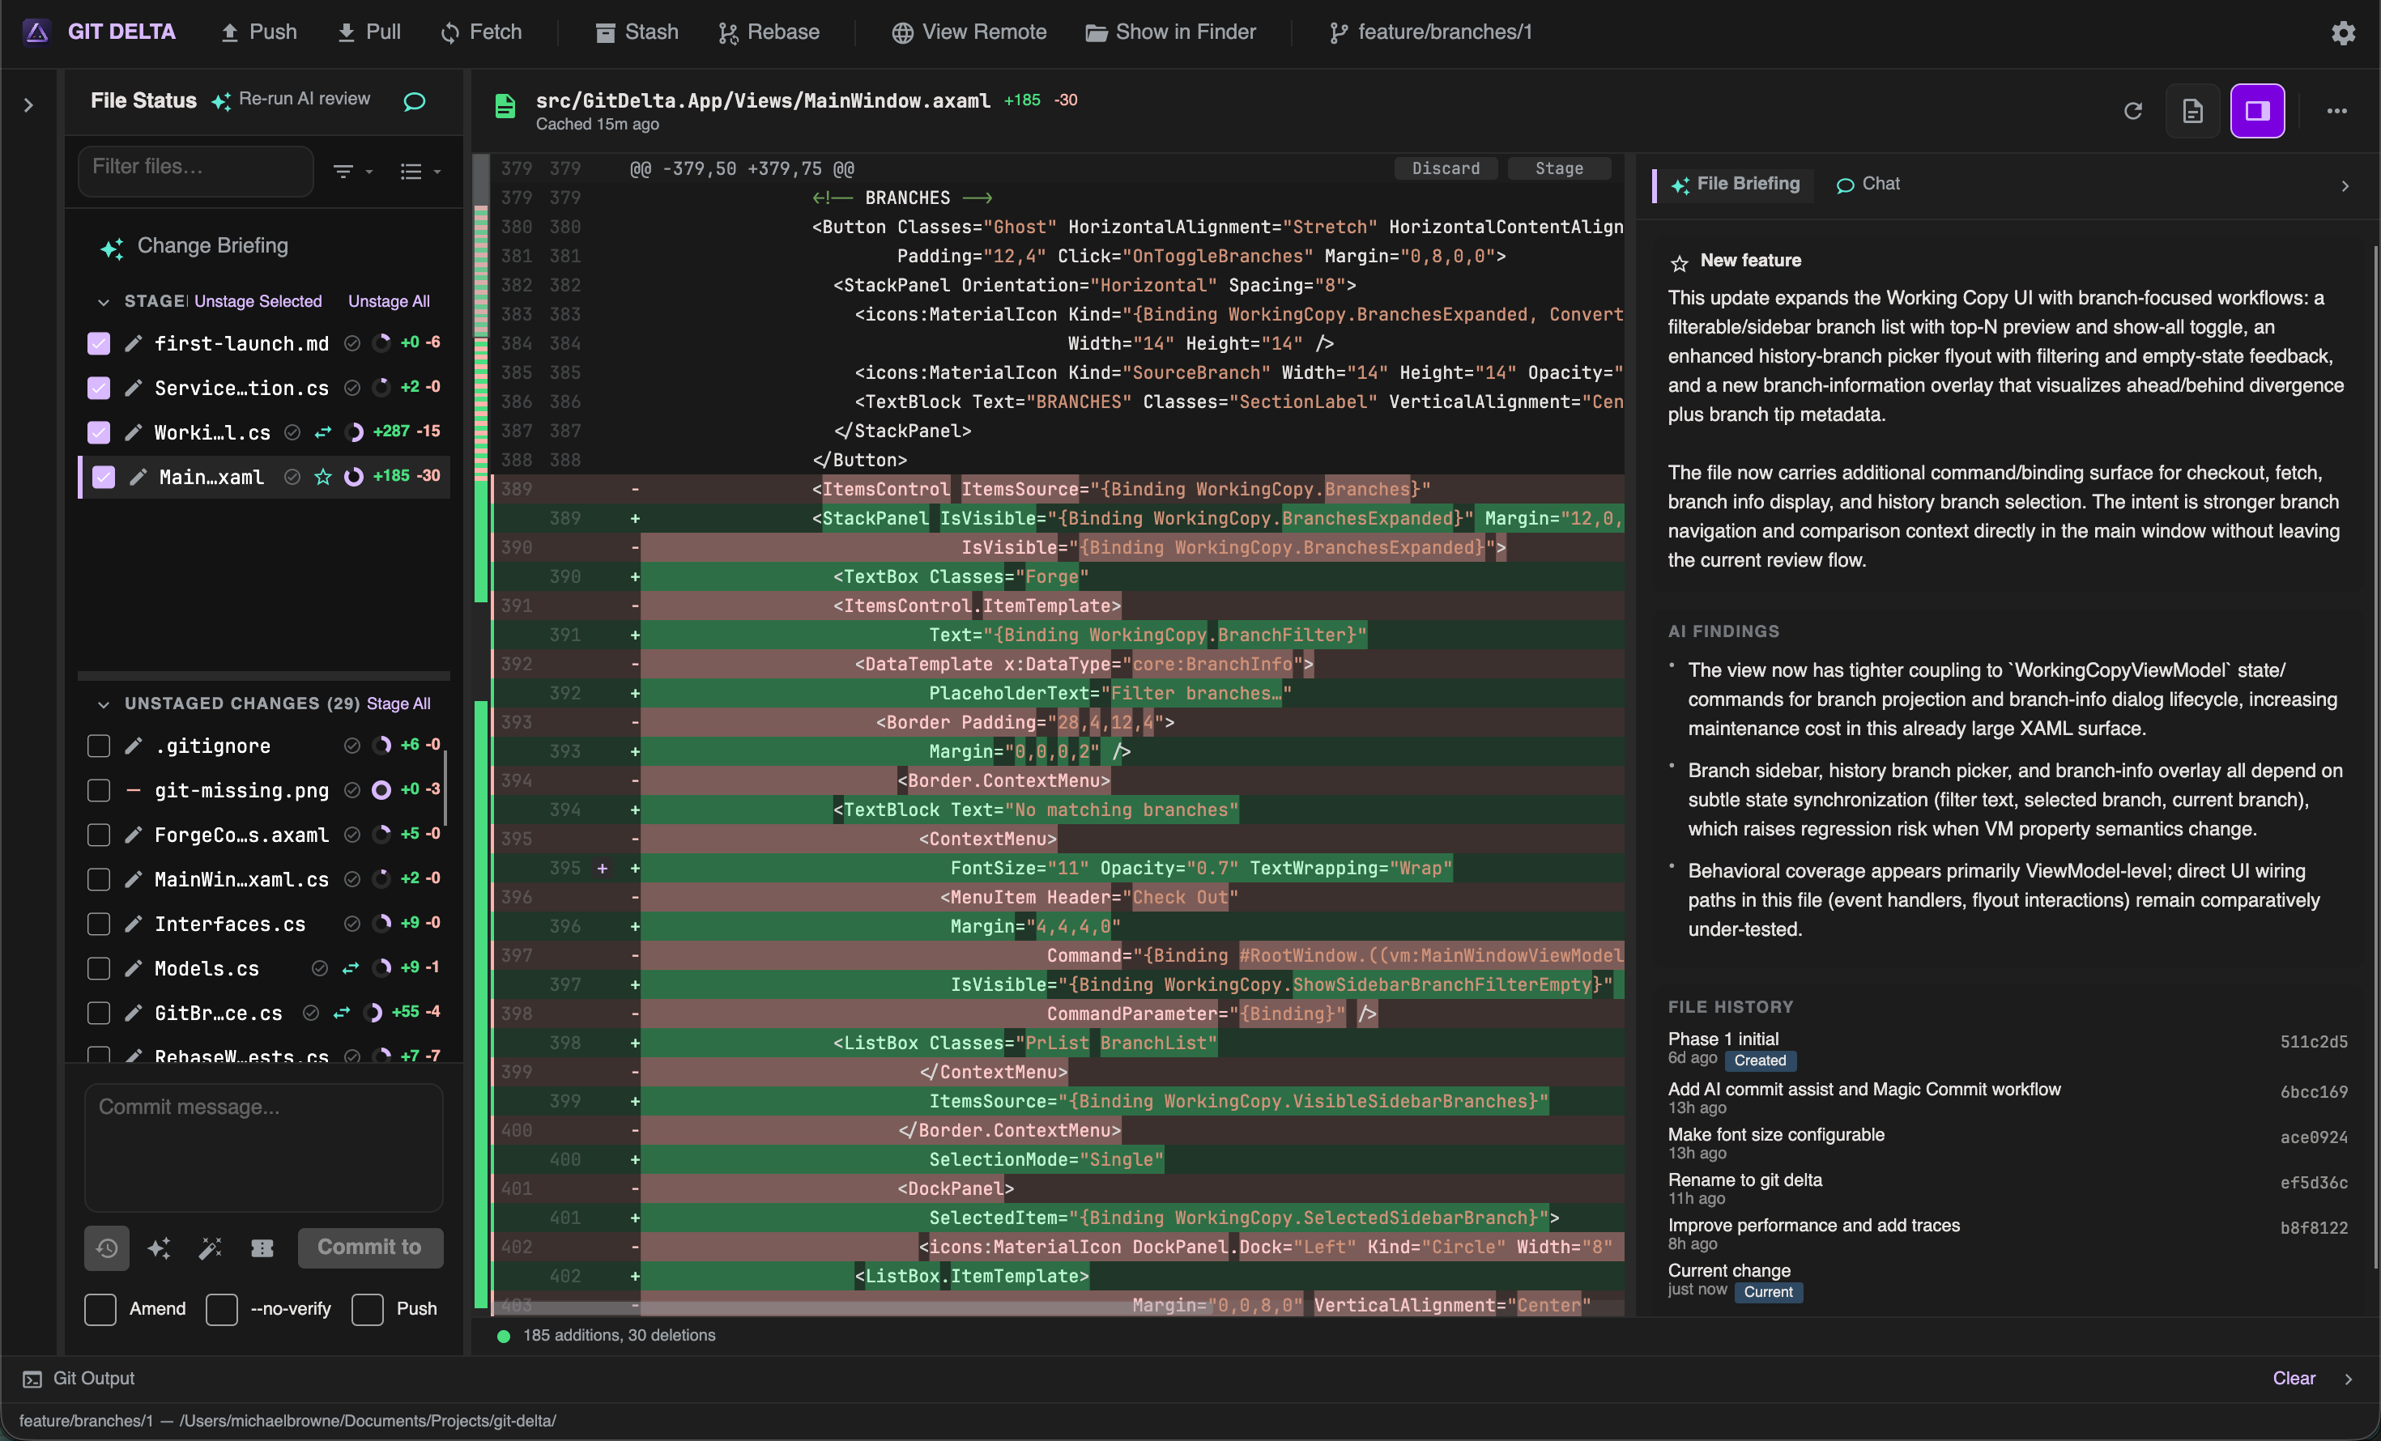Open the file filter options dropdown

click(353, 172)
